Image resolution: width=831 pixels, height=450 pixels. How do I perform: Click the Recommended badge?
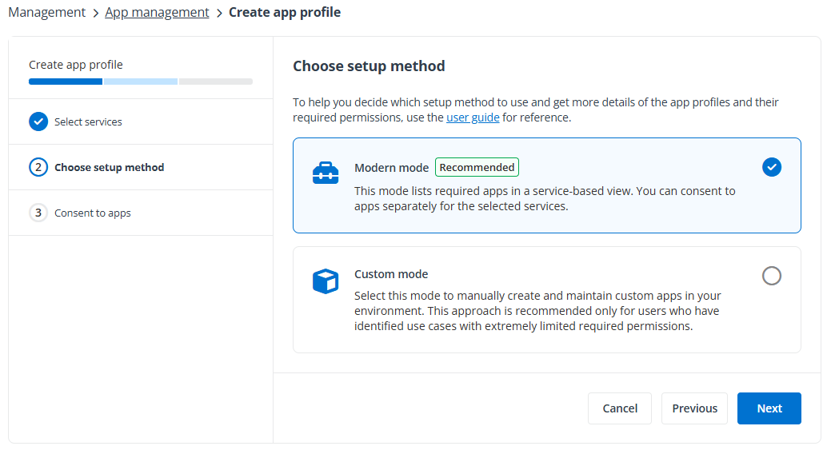coord(477,167)
